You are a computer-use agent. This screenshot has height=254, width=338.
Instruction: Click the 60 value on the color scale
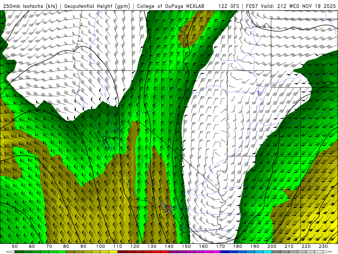[32, 246]
